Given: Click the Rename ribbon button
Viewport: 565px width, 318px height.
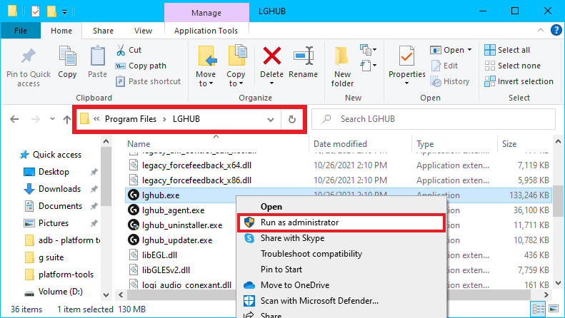Looking at the screenshot, I should pos(304,62).
